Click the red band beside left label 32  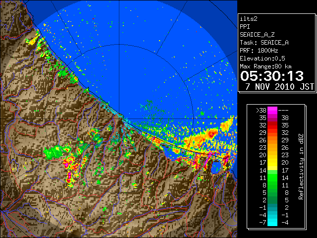tap(272, 125)
